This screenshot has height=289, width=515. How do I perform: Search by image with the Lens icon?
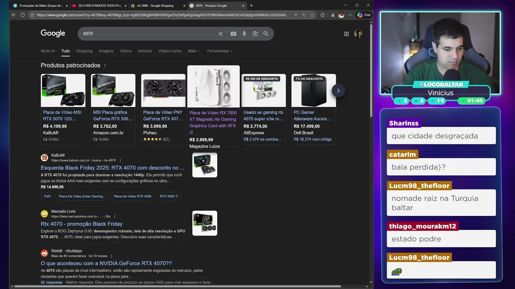[x=255, y=34]
